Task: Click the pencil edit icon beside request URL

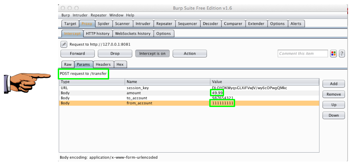Action: (x=64, y=44)
